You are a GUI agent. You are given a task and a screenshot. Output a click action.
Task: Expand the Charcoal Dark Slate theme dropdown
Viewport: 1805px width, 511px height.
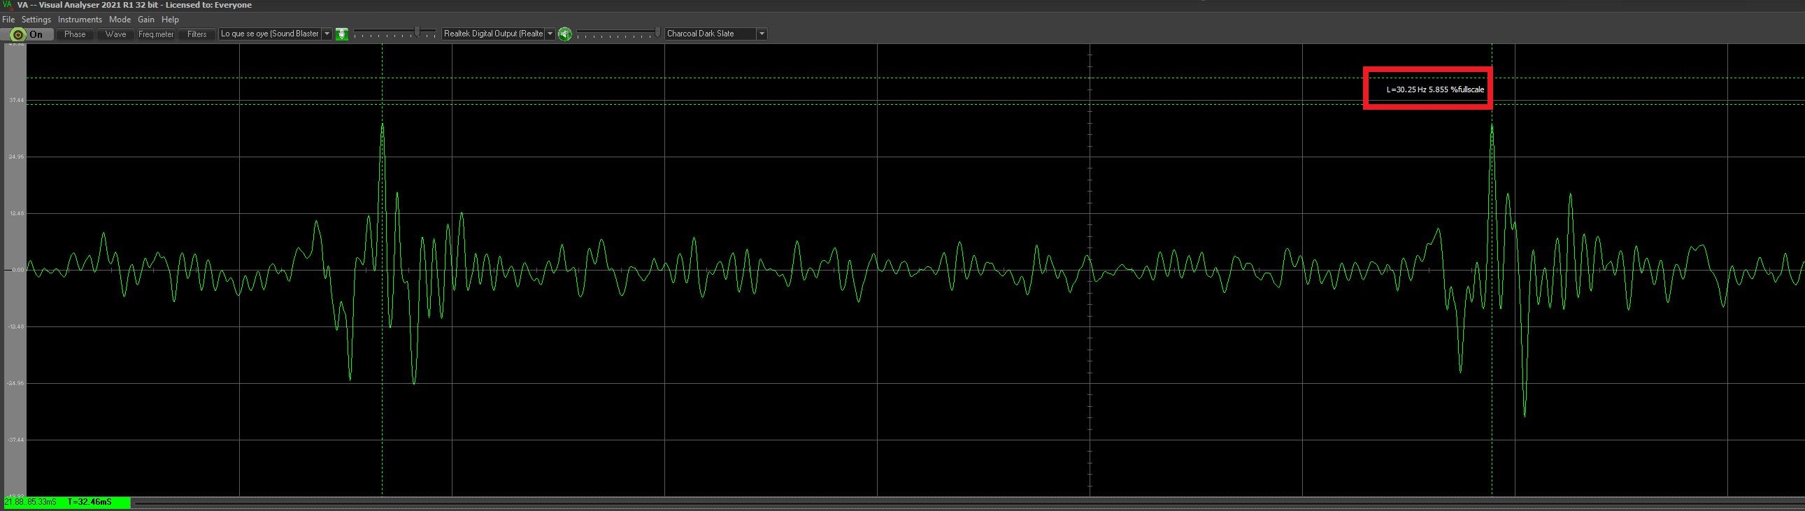coord(762,34)
